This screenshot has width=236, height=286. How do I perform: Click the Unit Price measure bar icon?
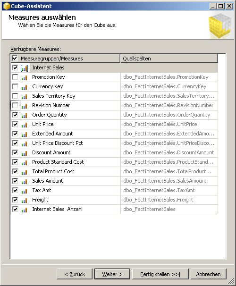click(x=24, y=125)
